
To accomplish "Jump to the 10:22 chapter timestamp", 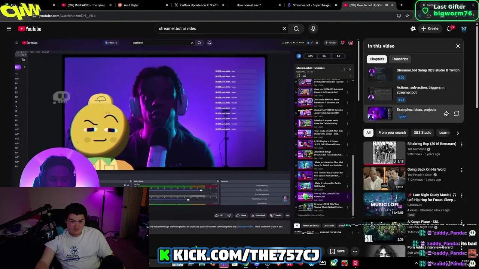I will pos(402,117).
